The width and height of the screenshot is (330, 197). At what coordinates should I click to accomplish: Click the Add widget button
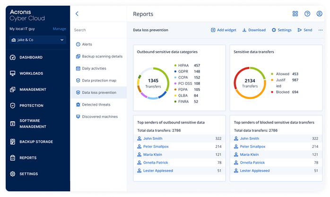(224, 30)
